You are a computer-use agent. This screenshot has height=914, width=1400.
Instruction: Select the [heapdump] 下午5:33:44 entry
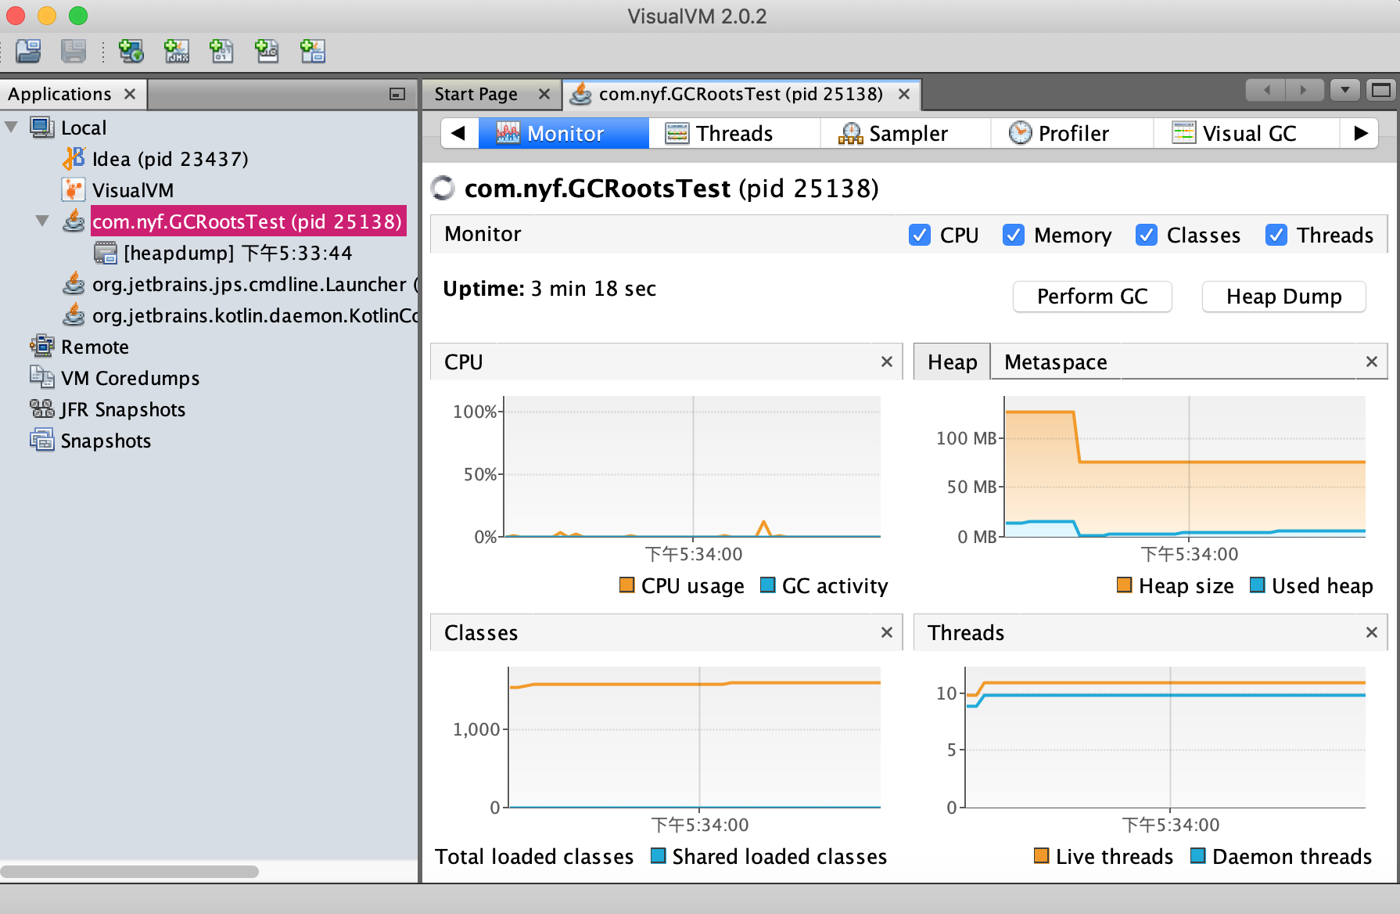(x=238, y=253)
